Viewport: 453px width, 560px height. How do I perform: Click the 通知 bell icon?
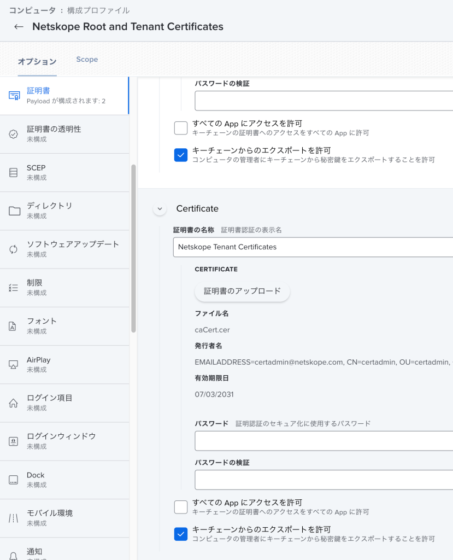point(13,556)
